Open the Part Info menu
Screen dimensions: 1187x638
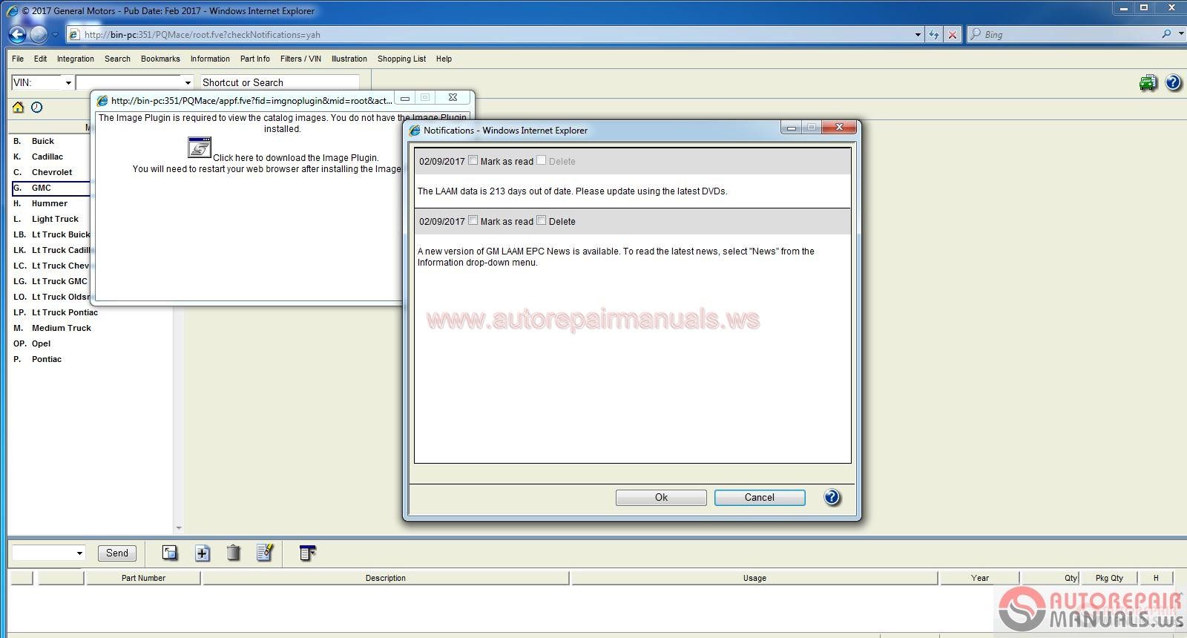tap(255, 59)
